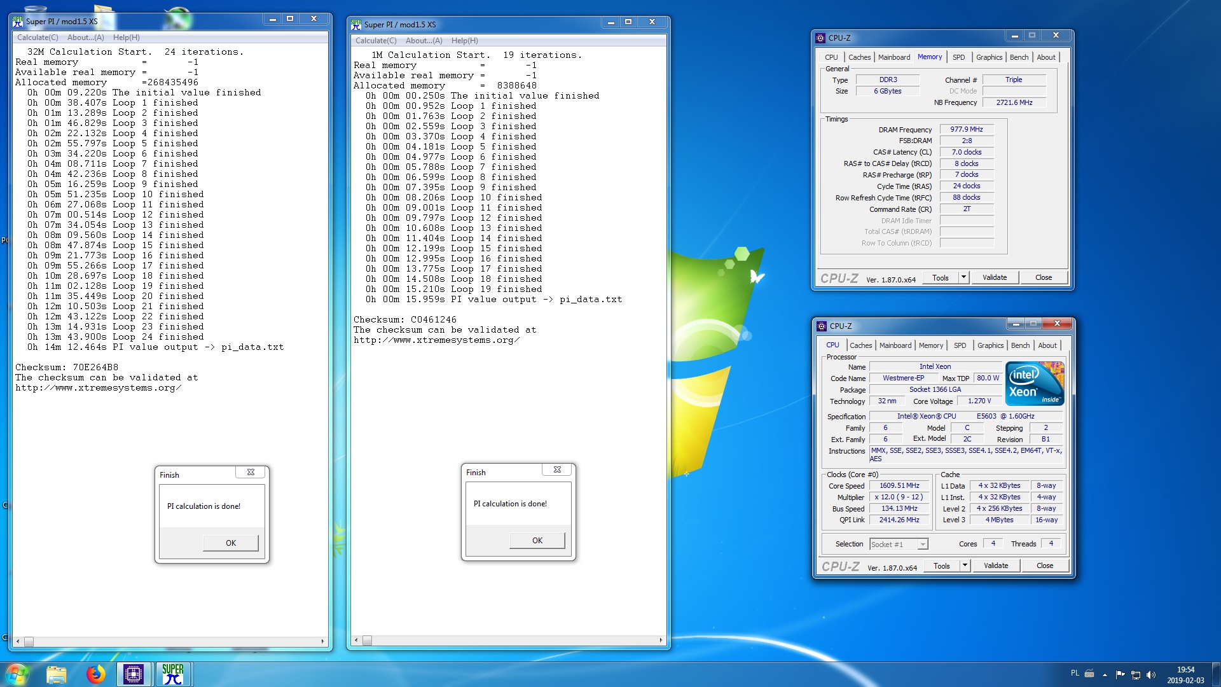This screenshot has height=687, width=1221.
Task: Show hidden tray icons arrow
Action: click(x=1105, y=674)
